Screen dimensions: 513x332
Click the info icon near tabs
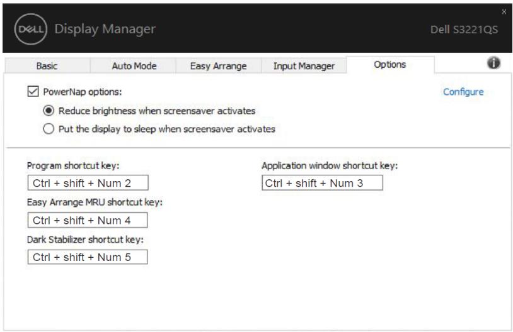click(x=493, y=63)
